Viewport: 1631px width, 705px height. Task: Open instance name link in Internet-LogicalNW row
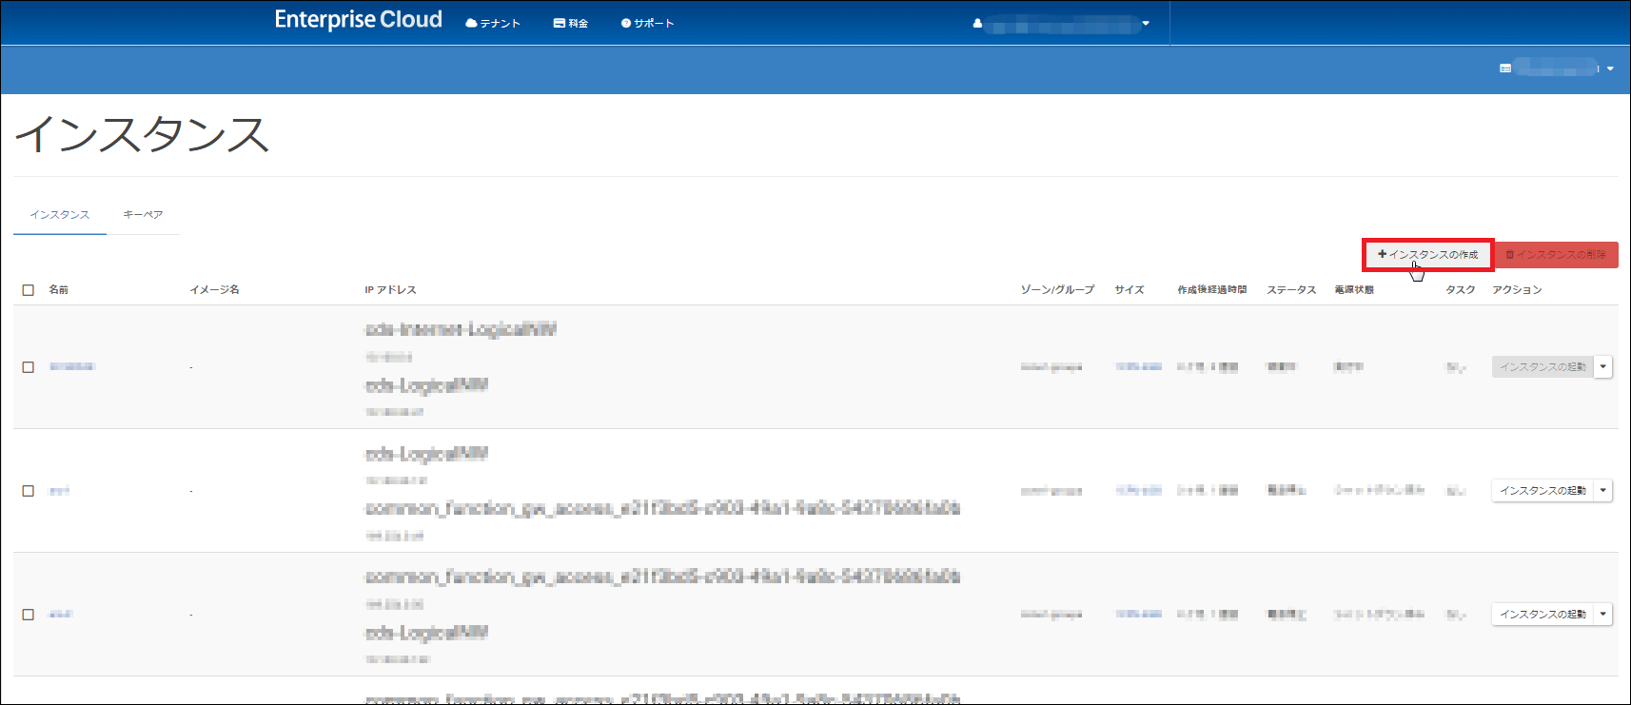[x=72, y=366]
